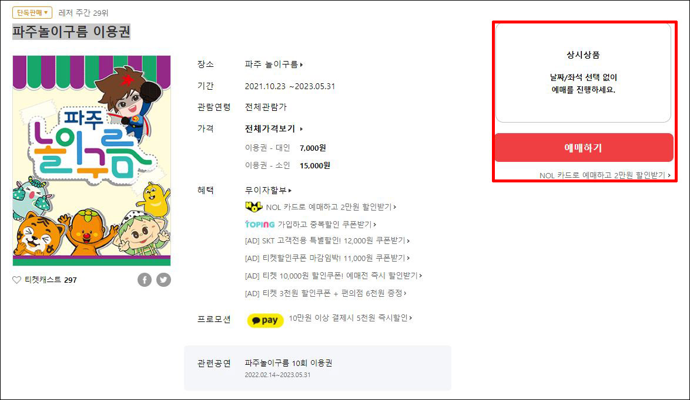Share via the Facebook icon

pos(145,280)
